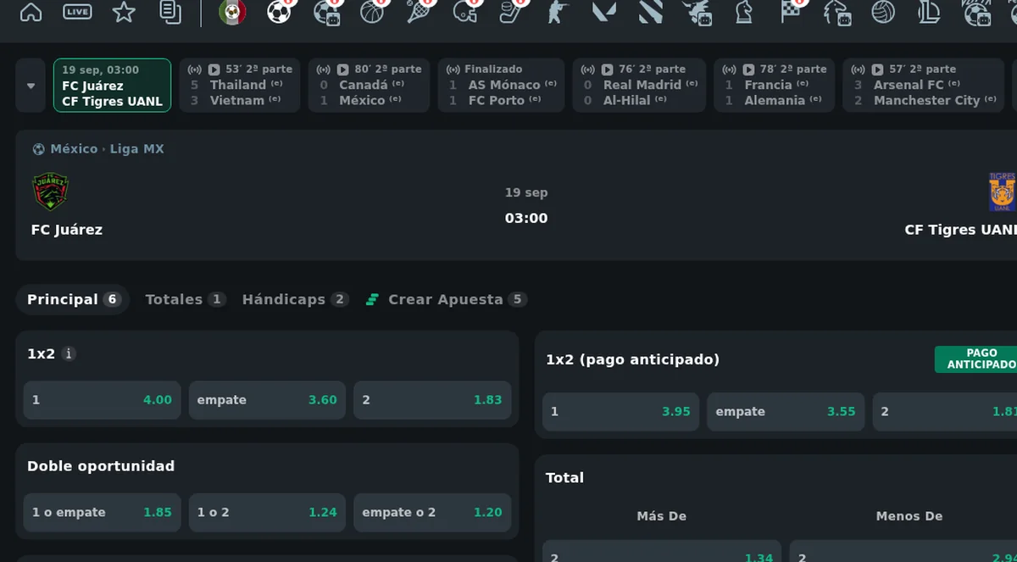Open the 1x2 info icon
This screenshot has width=1017, height=562.
coord(69,353)
